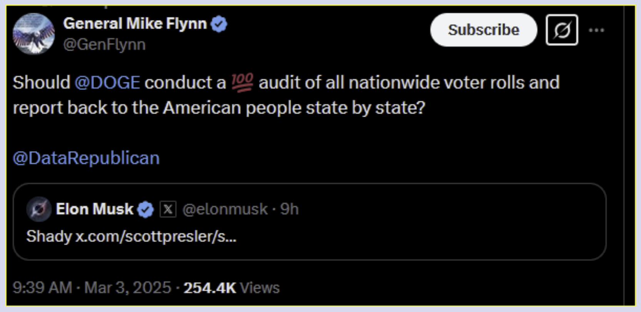Click the Elon Musk name in quote
Screen dimensions: 641x312
tap(95, 209)
